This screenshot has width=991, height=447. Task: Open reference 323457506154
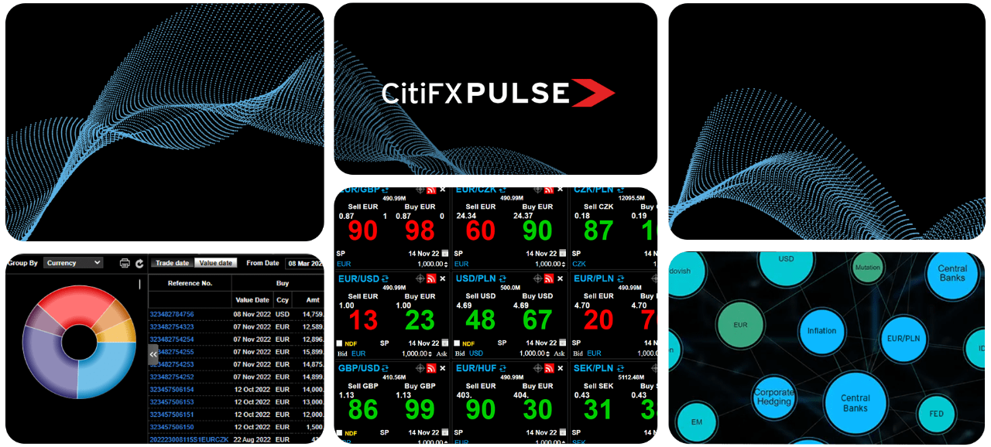click(172, 389)
